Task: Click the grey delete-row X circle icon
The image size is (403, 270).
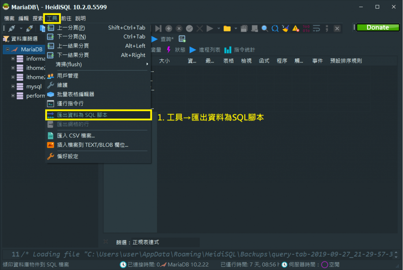Action: point(179,28)
